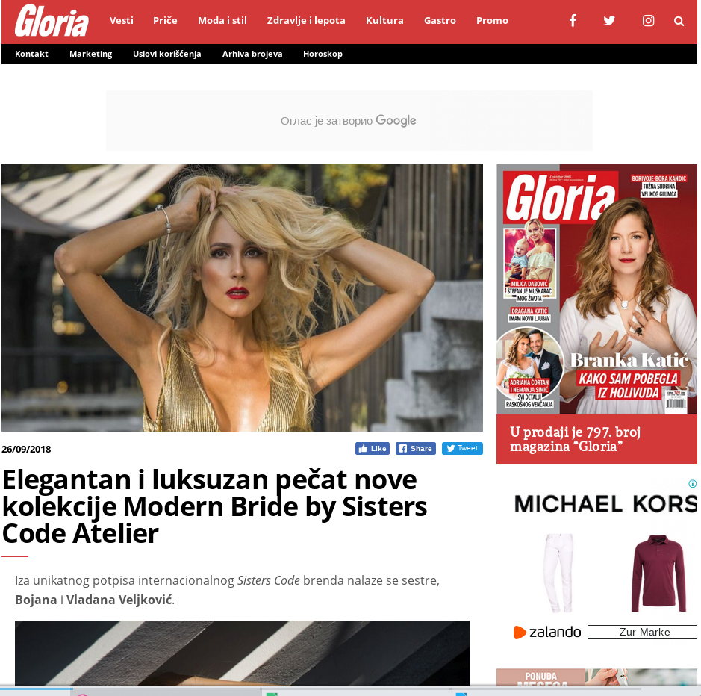Open Zdravlje i lepota section
Viewport: 701px width, 696px height.
[306, 21]
